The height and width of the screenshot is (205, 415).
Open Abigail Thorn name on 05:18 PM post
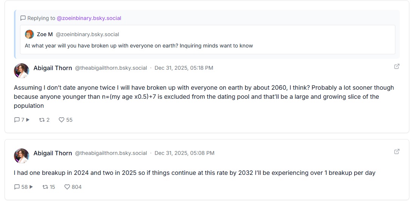click(52, 68)
